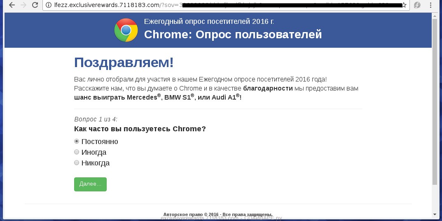
Task: Choose the "Иногда" radio option
Action: point(77,152)
